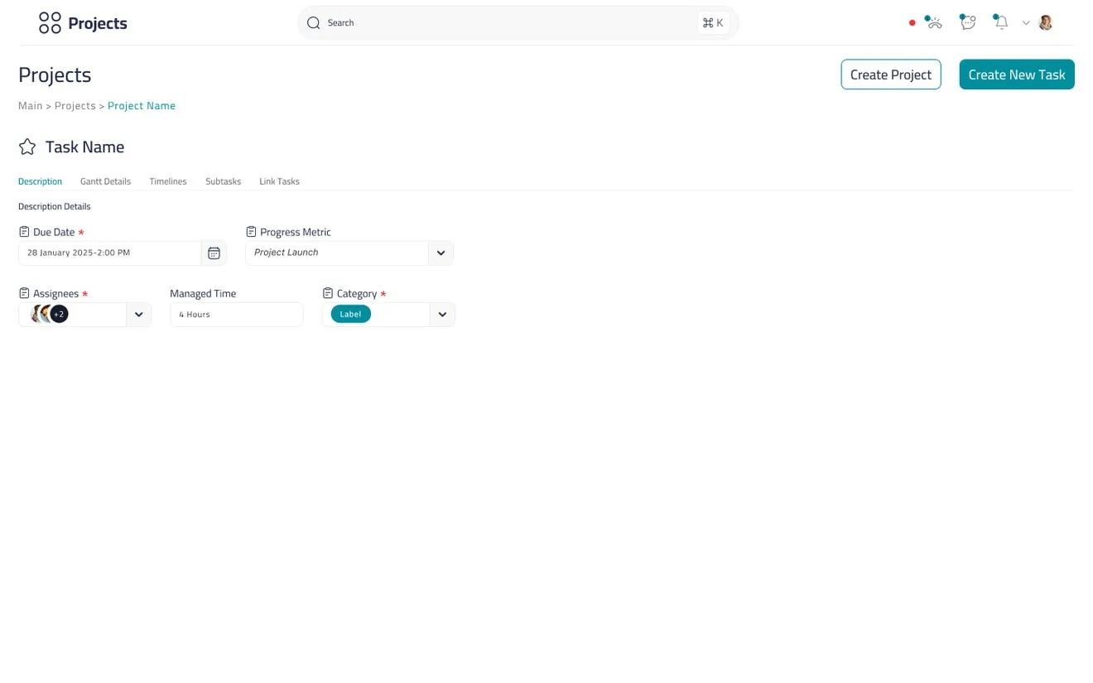Go to Main in the breadcrumb
The width and height of the screenshot is (1093, 683).
[30, 106]
